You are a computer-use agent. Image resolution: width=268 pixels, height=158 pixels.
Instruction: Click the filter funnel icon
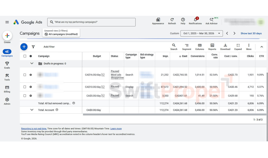(33, 47)
